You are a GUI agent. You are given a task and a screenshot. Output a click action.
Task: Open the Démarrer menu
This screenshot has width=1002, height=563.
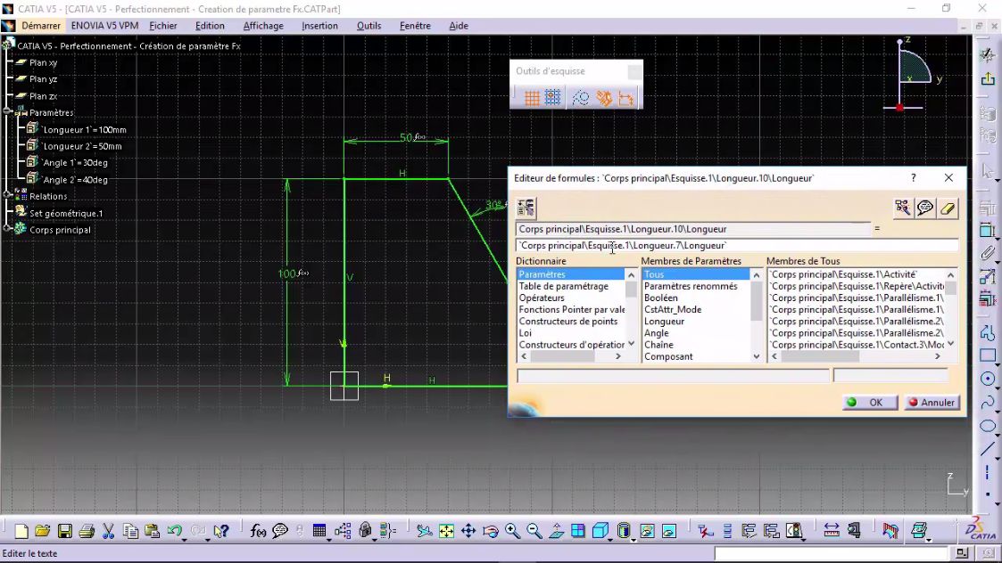[x=41, y=26]
